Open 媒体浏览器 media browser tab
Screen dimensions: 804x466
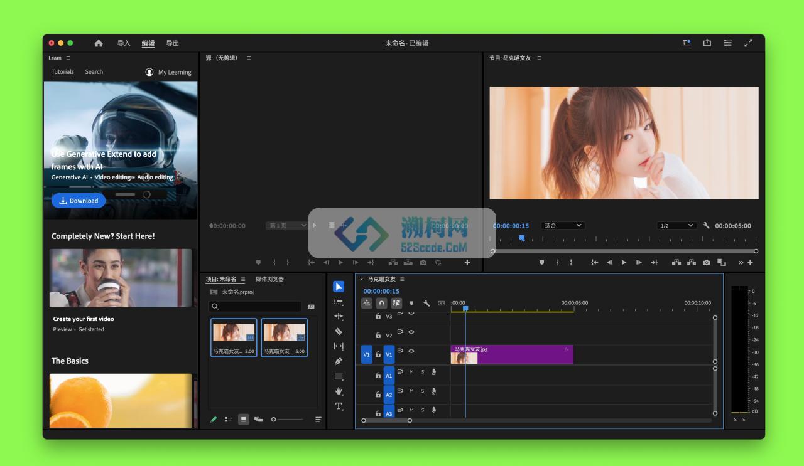[x=270, y=279]
